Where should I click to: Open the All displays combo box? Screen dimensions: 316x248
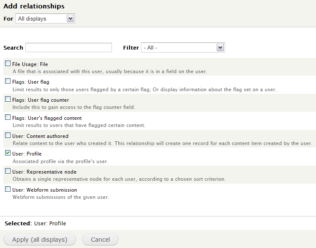[45, 19]
